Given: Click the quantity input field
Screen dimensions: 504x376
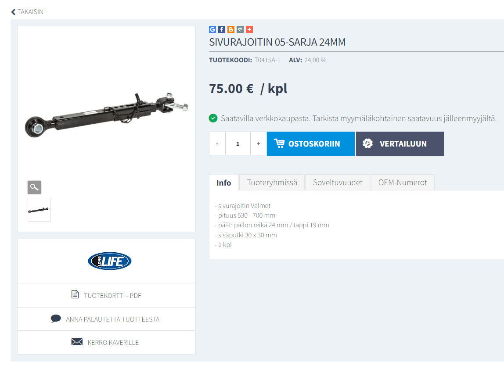Looking at the screenshot, I should point(238,143).
